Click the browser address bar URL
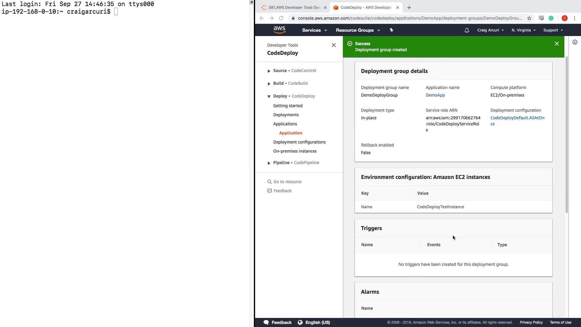The image size is (581, 327). pos(409,18)
